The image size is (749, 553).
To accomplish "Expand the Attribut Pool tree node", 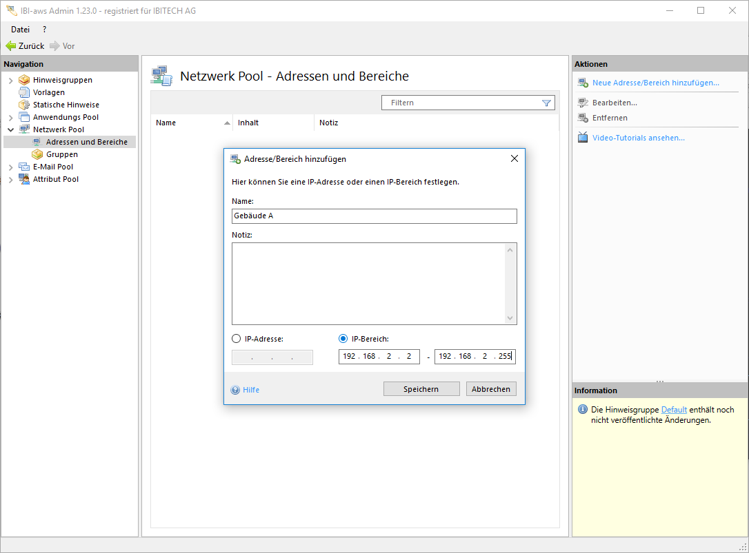I will click(x=10, y=180).
